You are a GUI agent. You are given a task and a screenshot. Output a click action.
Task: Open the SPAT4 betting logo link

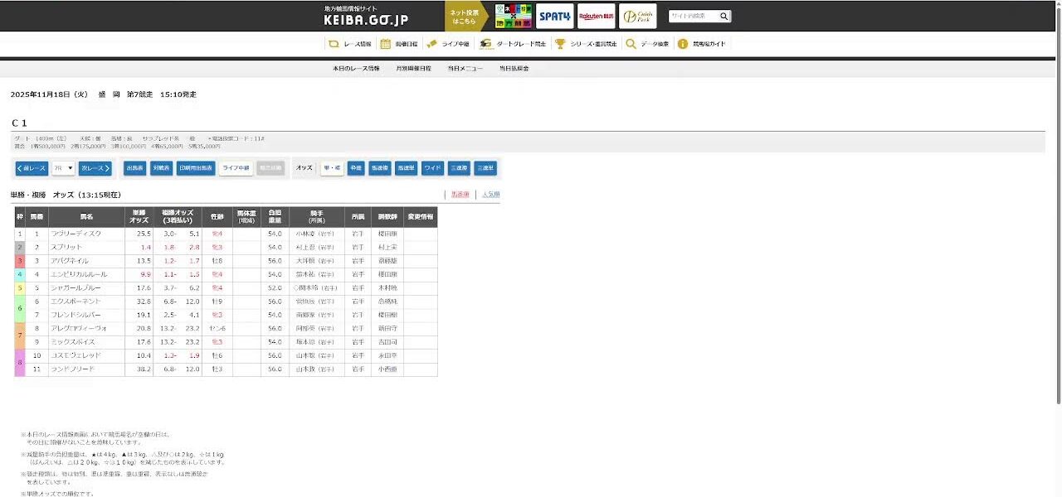click(x=554, y=16)
